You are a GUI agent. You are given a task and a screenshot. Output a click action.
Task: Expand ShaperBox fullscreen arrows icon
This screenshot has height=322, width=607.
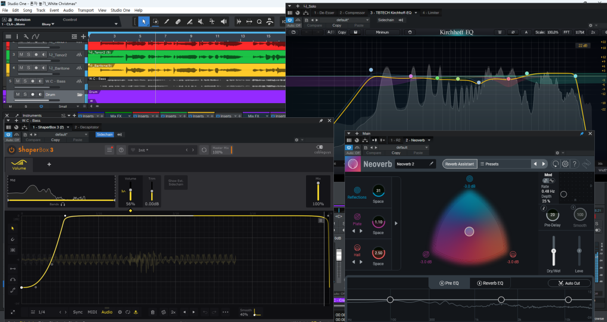(13, 312)
